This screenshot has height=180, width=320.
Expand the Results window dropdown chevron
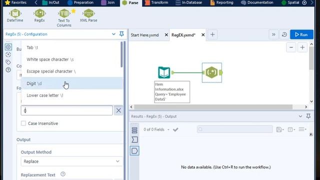click(x=300, y=116)
